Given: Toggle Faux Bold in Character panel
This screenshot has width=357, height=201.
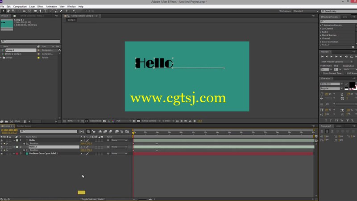Looking at the screenshot, I should [326, 121].
